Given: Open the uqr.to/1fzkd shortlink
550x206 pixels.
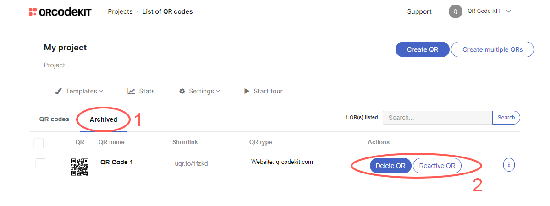Looking at the screenshot, I should [x=191, y=163].
